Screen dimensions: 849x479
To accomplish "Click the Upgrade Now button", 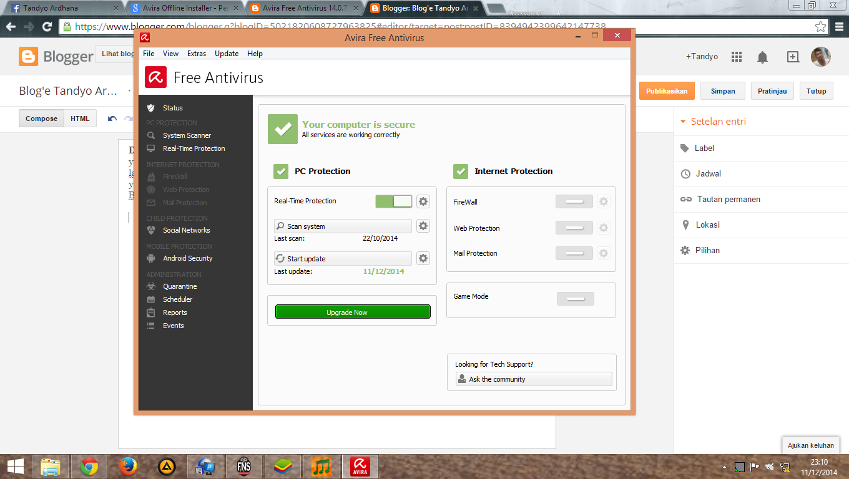I will click(353, 312).
